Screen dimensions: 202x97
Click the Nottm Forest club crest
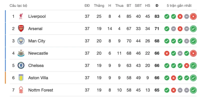[21, 90]
